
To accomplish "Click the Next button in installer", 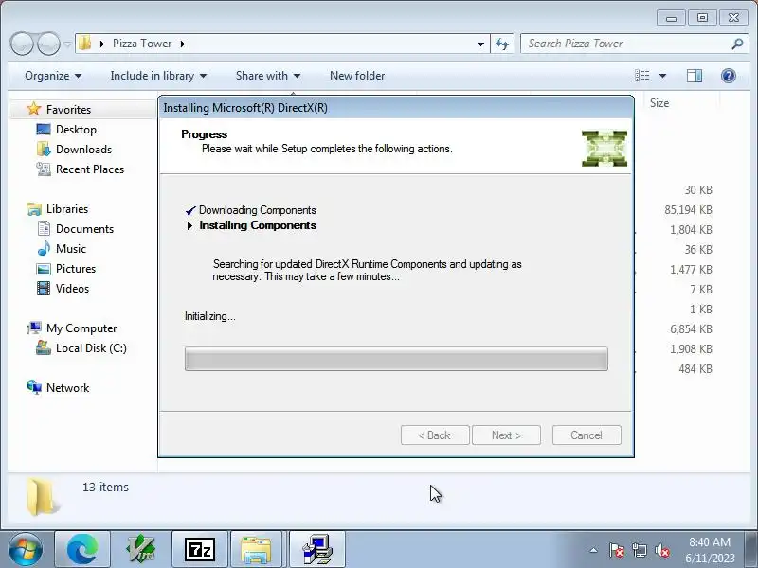I will click(506, 435).
